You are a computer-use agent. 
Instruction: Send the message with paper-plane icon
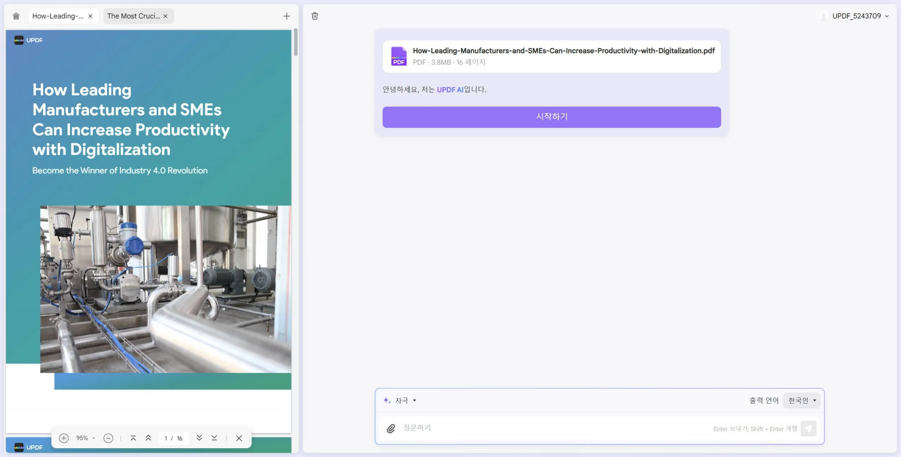[808, 429]
